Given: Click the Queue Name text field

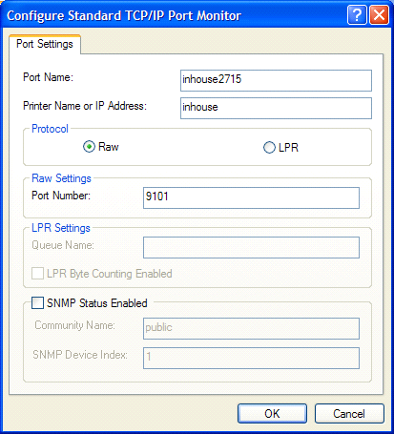Looking at the screenshot, I should tap(251, 247).
